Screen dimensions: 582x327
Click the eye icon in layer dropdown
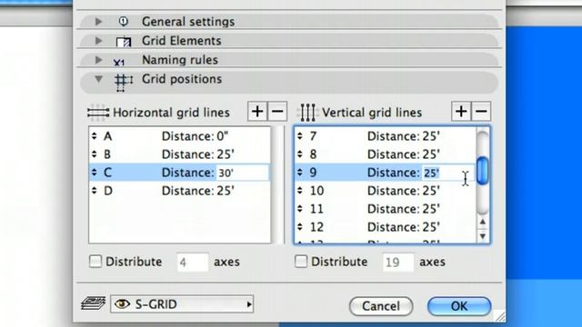pyautogui.click(x=122, y=304)
